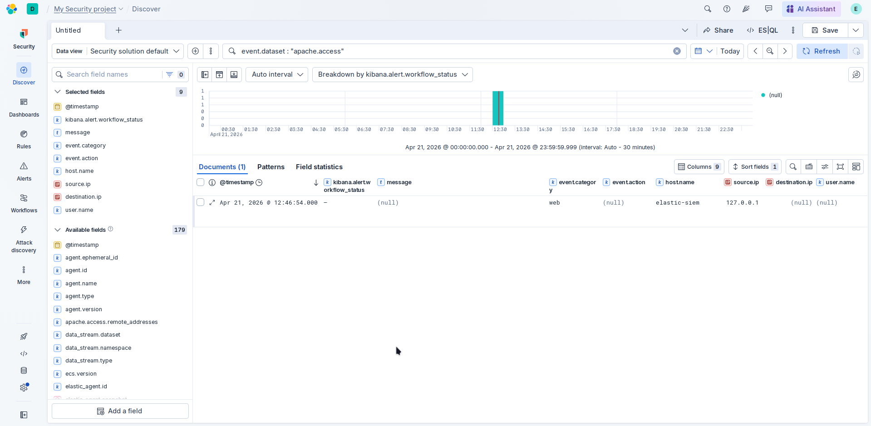Open the Share menu

coord(718,30)
